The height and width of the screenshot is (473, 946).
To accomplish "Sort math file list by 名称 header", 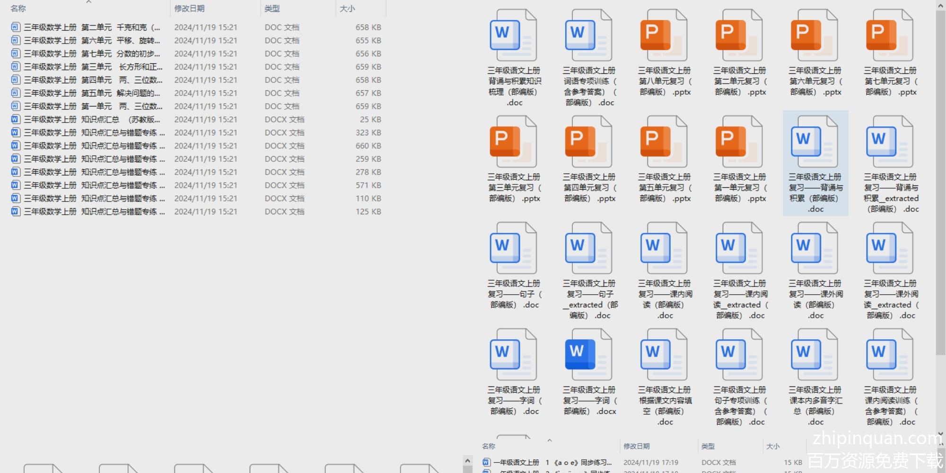I will point(18,9).
